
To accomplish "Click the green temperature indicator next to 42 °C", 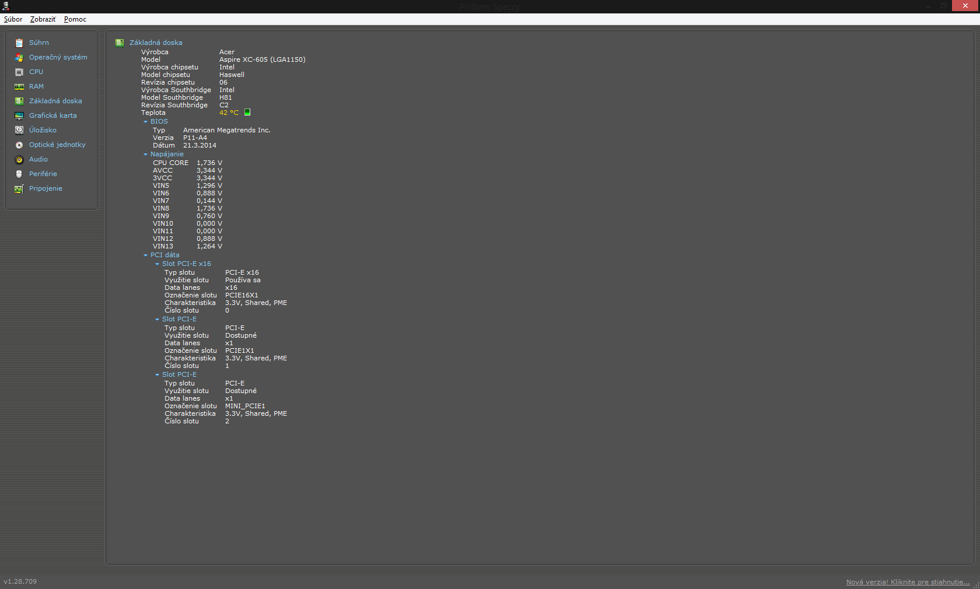I will [x=247, y=112].
